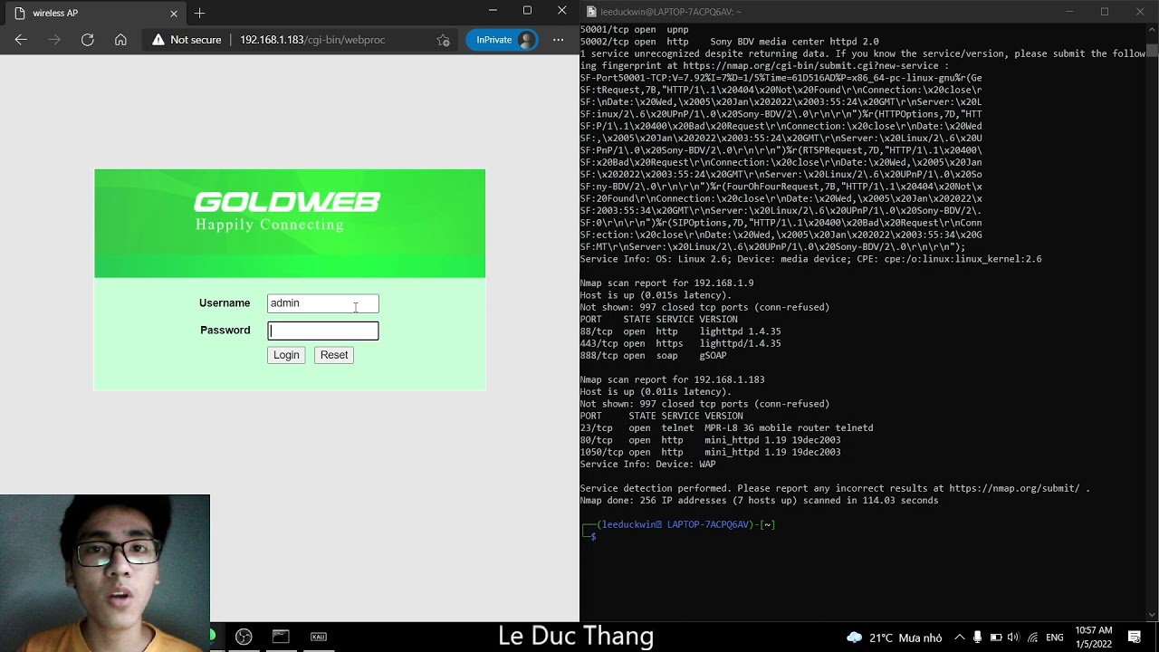
Task: Go back in the Edge browser
Action: point(21,40)
